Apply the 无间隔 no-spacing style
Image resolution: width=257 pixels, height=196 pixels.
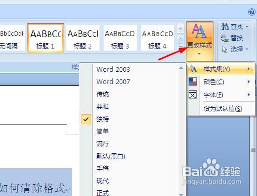[x=12, y=38]
